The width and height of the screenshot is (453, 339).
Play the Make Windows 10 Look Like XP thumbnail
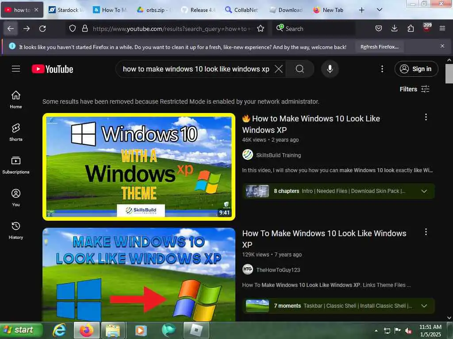[138, 275]
